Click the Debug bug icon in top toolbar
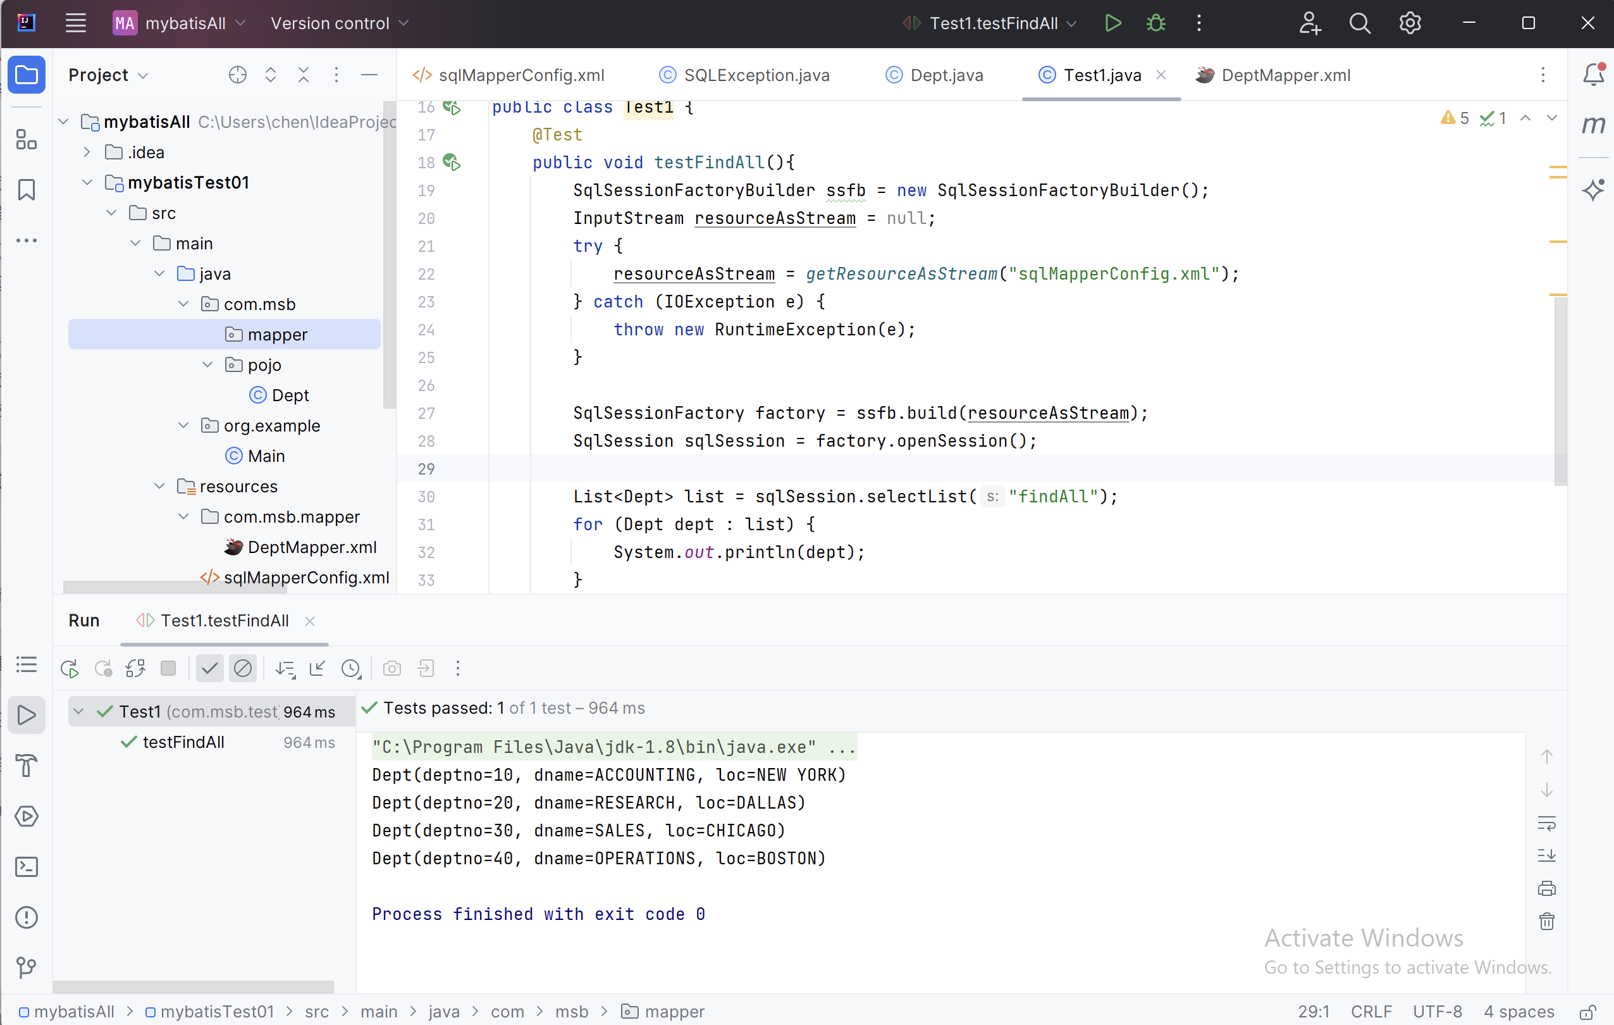This screenshot has width=1614, height=1025. pos(1155,23)
